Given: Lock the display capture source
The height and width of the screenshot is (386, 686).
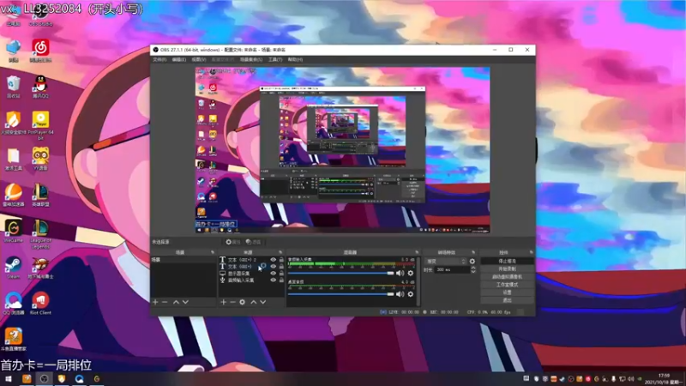Looking at the screenshot, I should tap(281, 273).
